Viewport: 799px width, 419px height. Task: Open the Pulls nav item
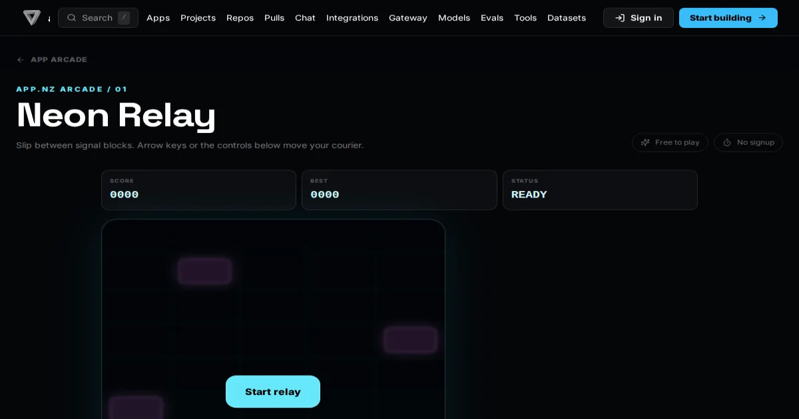(x=274, y=18)
